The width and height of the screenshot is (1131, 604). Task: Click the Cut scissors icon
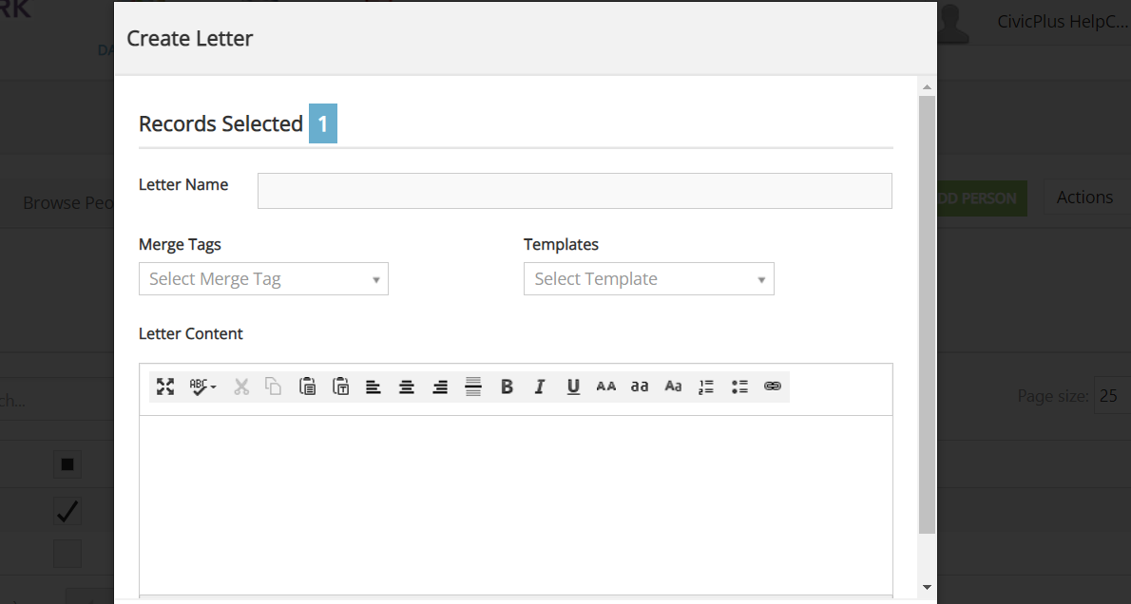tap(241, 387)
